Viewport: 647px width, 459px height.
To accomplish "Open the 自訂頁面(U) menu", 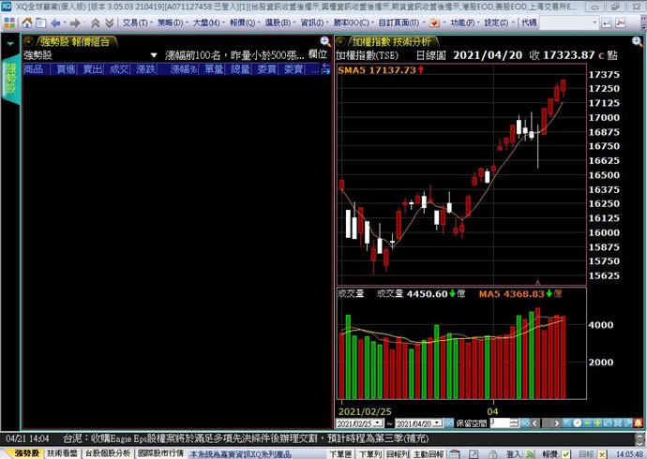I will tap(401, 23).
